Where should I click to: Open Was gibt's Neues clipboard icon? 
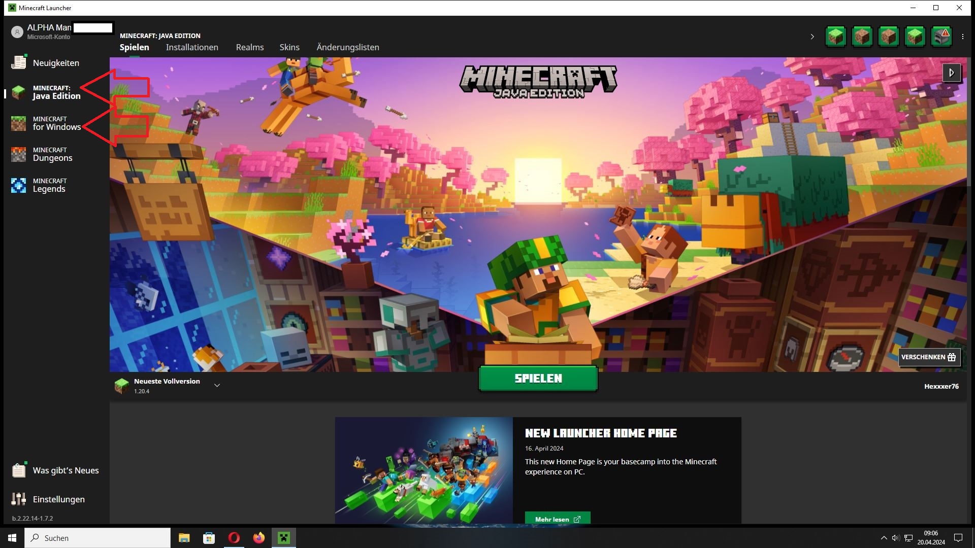click(x=19, y=470)
